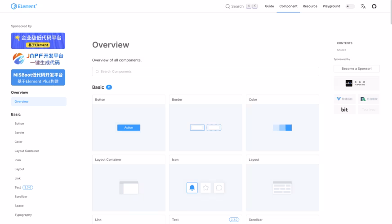
Task: Open the Resource nav item
Action: click(310, 6)
